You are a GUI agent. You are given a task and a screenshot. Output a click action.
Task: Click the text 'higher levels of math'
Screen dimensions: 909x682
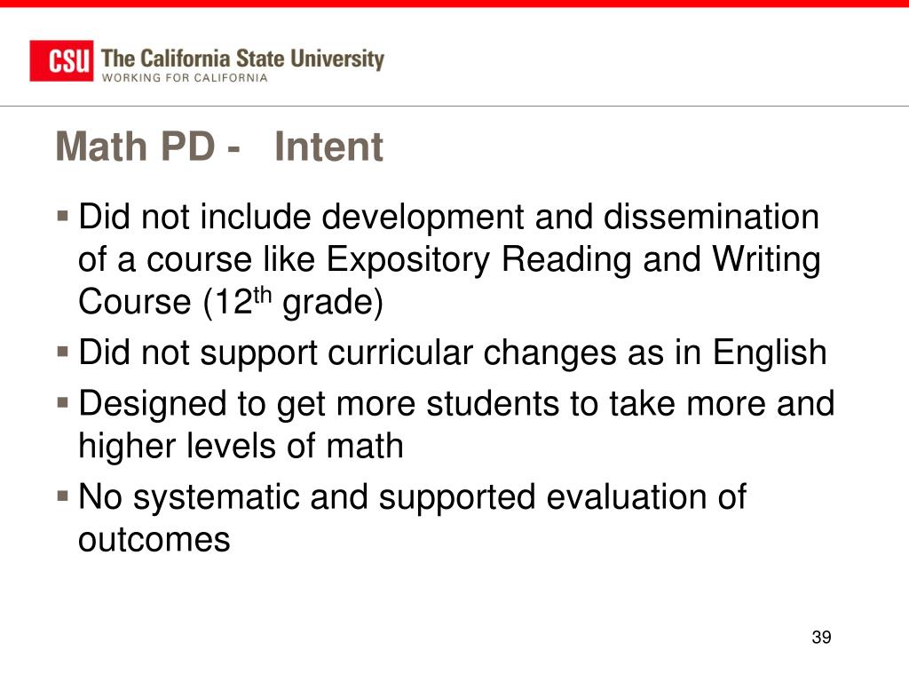241,446
